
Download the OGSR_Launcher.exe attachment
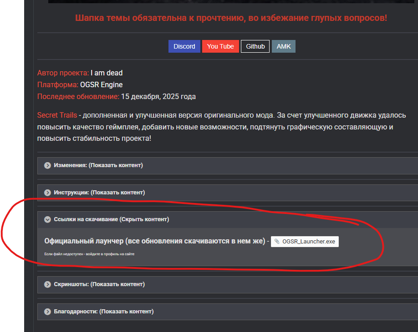click(305, 241)
